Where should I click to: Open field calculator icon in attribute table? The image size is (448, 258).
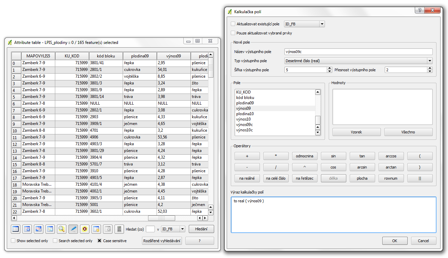pyautogui.click(x=119, y=229)
